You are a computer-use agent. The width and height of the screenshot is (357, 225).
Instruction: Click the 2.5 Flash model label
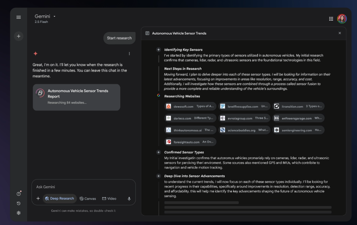(x=41, y=22)
